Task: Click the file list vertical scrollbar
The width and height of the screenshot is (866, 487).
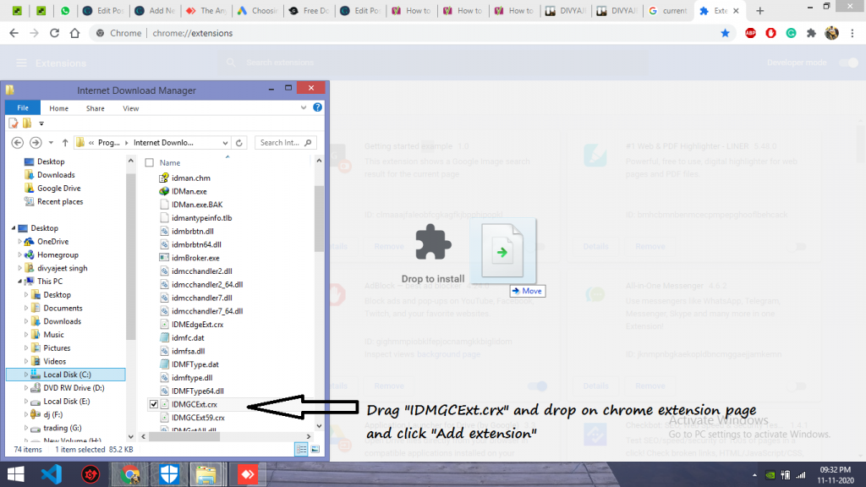Action: click(x=319, y=219)
